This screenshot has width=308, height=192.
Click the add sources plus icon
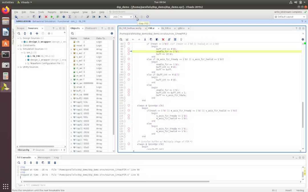(x=37, y=34)
